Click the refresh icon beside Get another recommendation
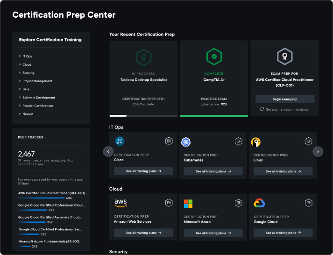The image size is (333, 255). tap(262, 109)
